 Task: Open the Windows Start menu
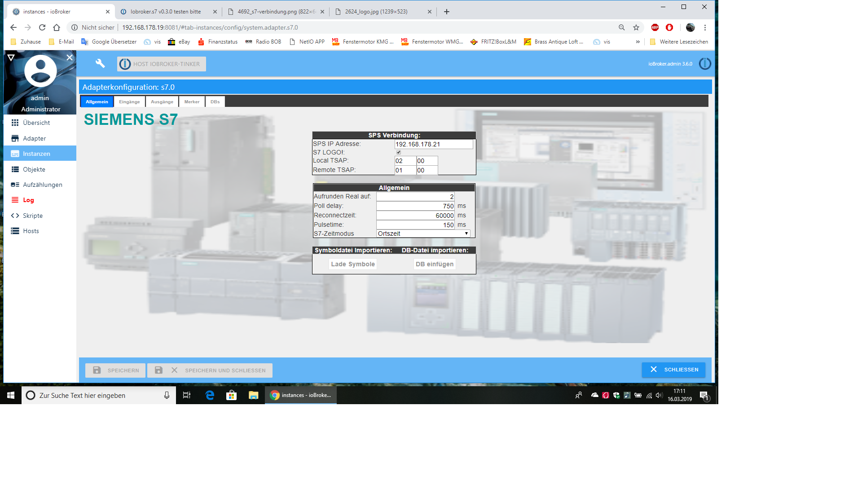(x=11, y=395)
